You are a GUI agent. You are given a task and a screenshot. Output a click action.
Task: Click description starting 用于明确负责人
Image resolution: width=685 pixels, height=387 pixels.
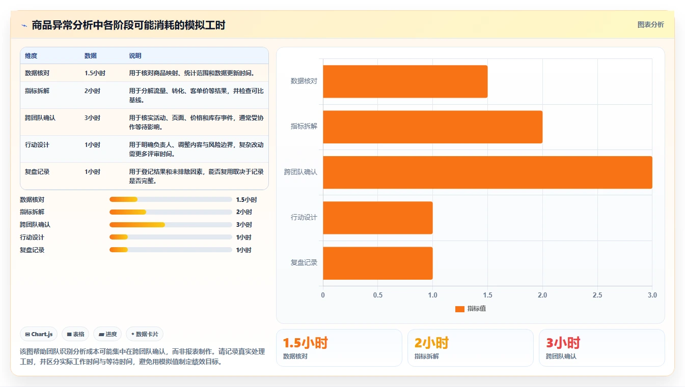point(196,149)
